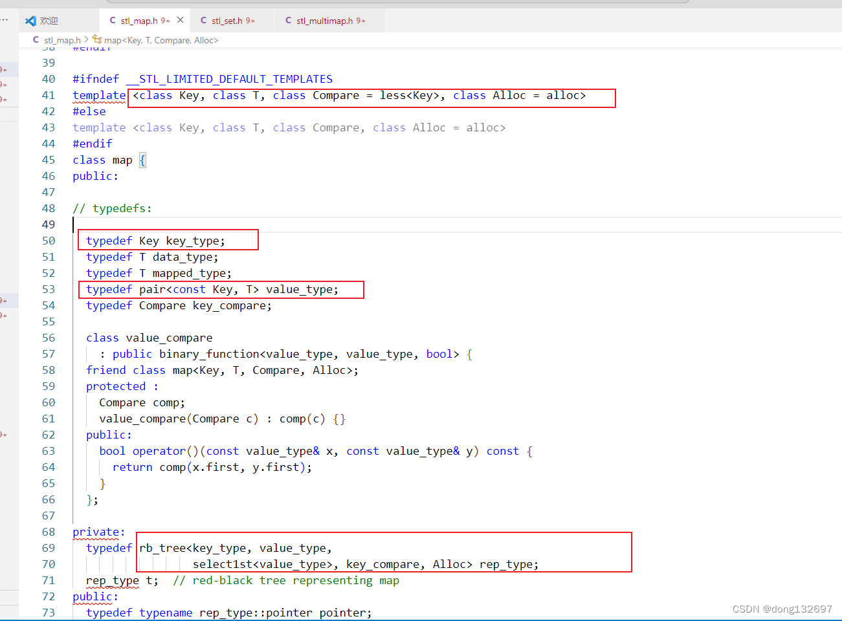Click 'select1st' on line 70
Screen dimensions: 842x621
(x=223, y=564)
